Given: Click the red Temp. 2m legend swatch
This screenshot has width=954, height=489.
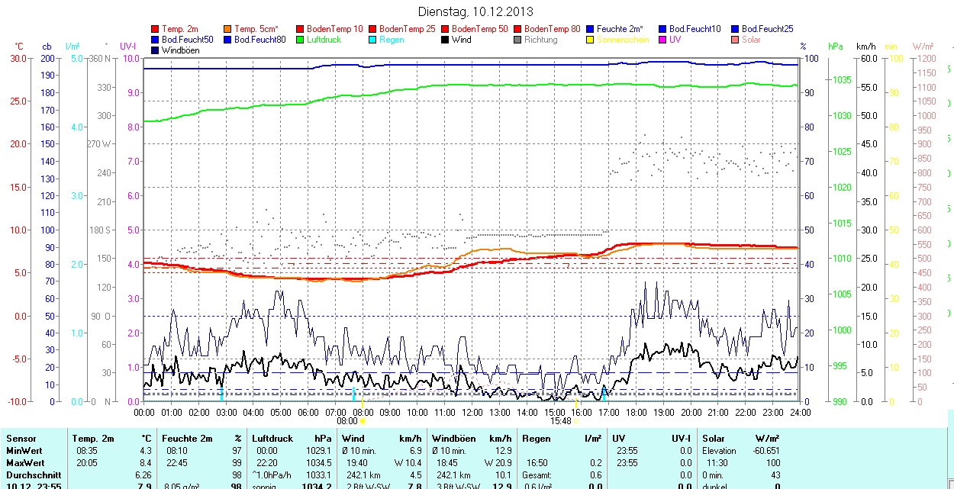Looking at the screenshot, I should point(156,29).
